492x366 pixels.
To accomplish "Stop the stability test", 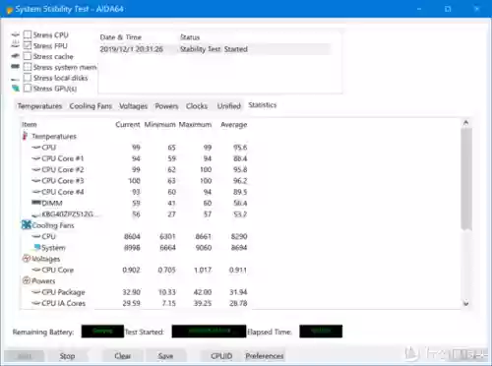I will pos(67,356).
